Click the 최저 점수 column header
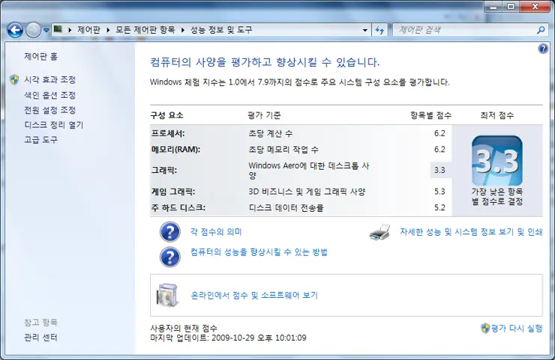Image resolution: width=555 pixels, height=360 pixels. [497, 115]
